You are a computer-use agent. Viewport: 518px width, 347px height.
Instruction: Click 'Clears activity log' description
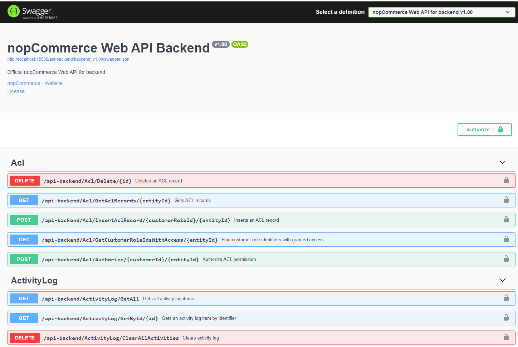201,338
